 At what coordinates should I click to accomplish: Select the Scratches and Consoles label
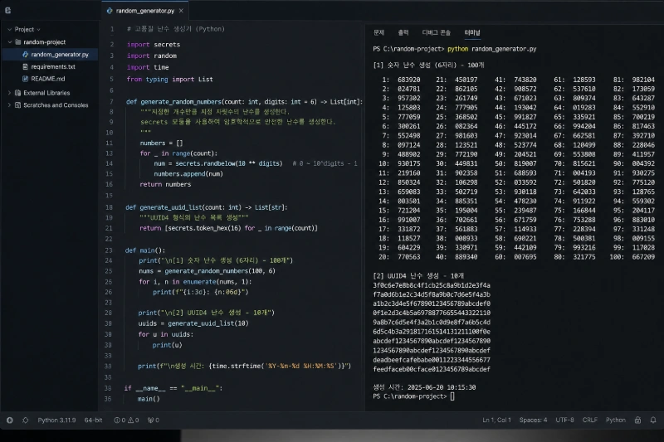56,105
